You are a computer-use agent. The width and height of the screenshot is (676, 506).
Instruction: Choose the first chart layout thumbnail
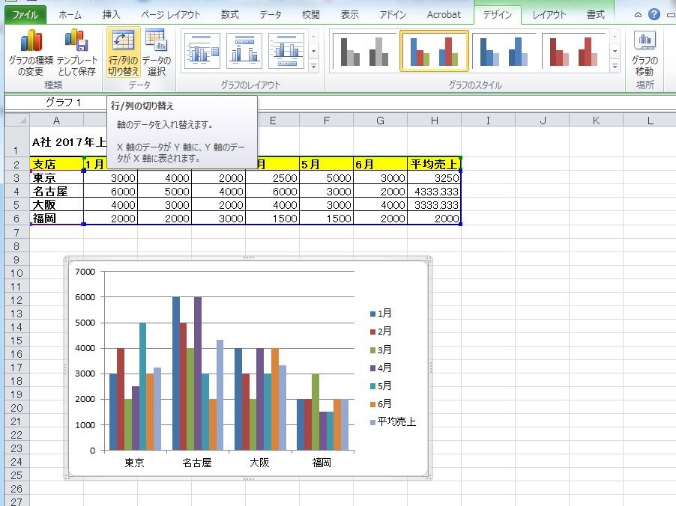coord(201,51)
